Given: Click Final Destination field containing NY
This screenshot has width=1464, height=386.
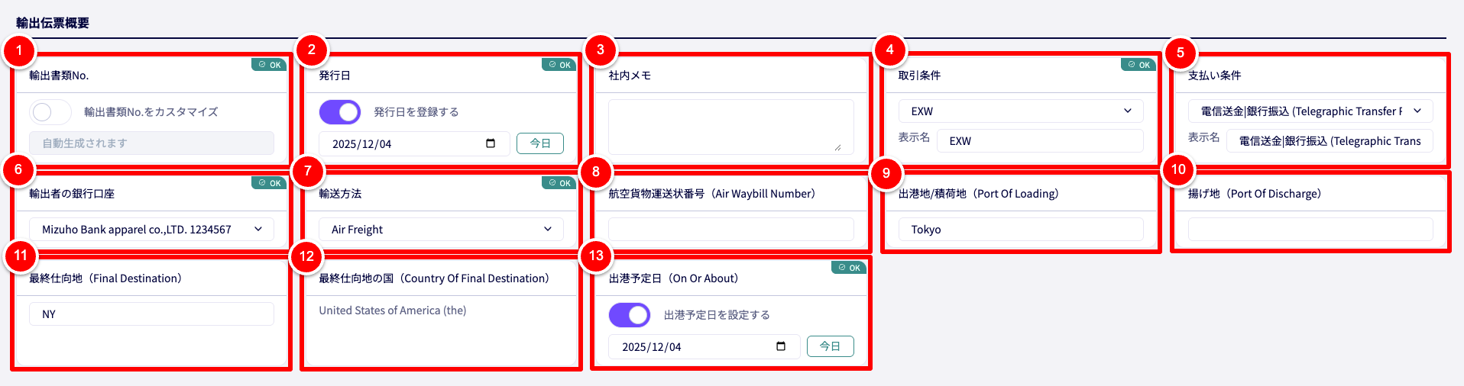Looking at the screenshot, I should point(151,314).
